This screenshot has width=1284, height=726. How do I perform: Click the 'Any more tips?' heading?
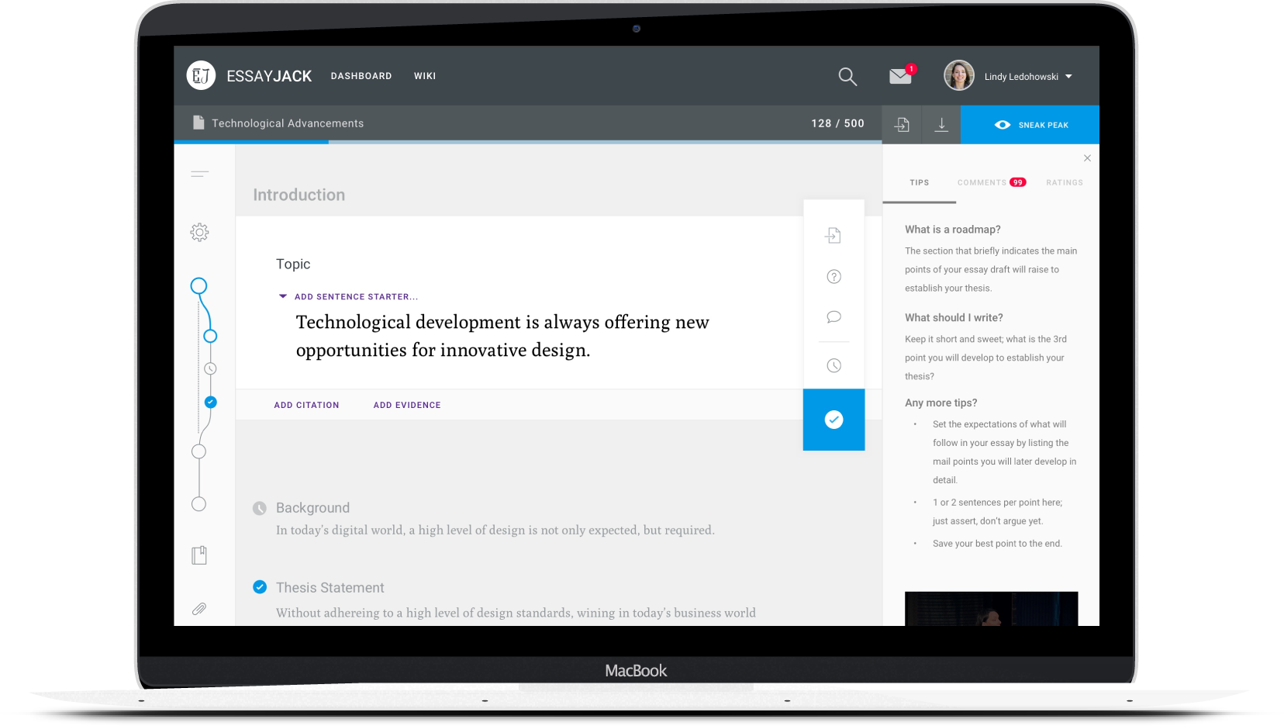pyautogui.click(x=941, y=403)
